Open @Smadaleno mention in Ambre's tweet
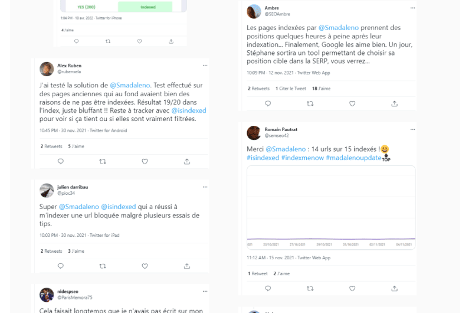 tap(339, 28)
